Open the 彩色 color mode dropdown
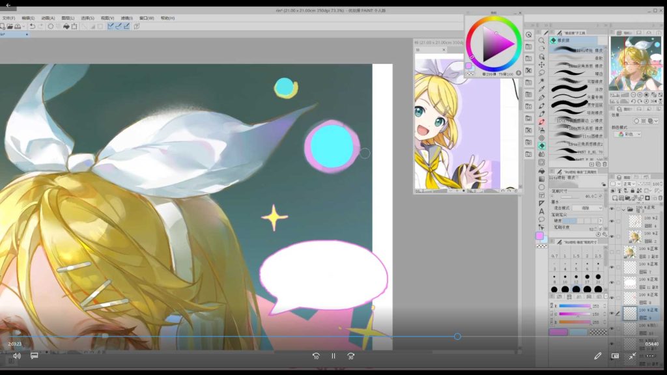Screen dimensions: 667x375 tap(628, 134)
